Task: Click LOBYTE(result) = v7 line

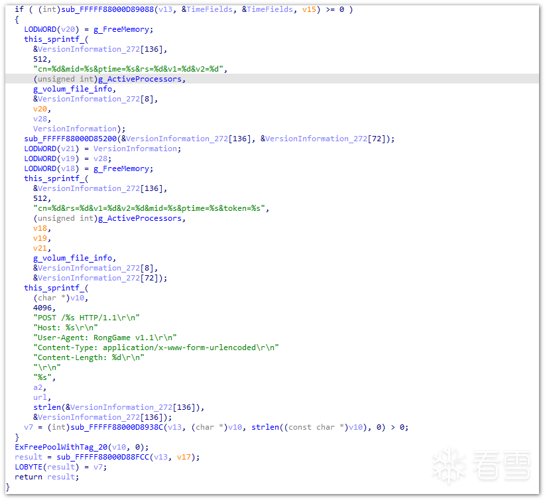Action: 61,467
